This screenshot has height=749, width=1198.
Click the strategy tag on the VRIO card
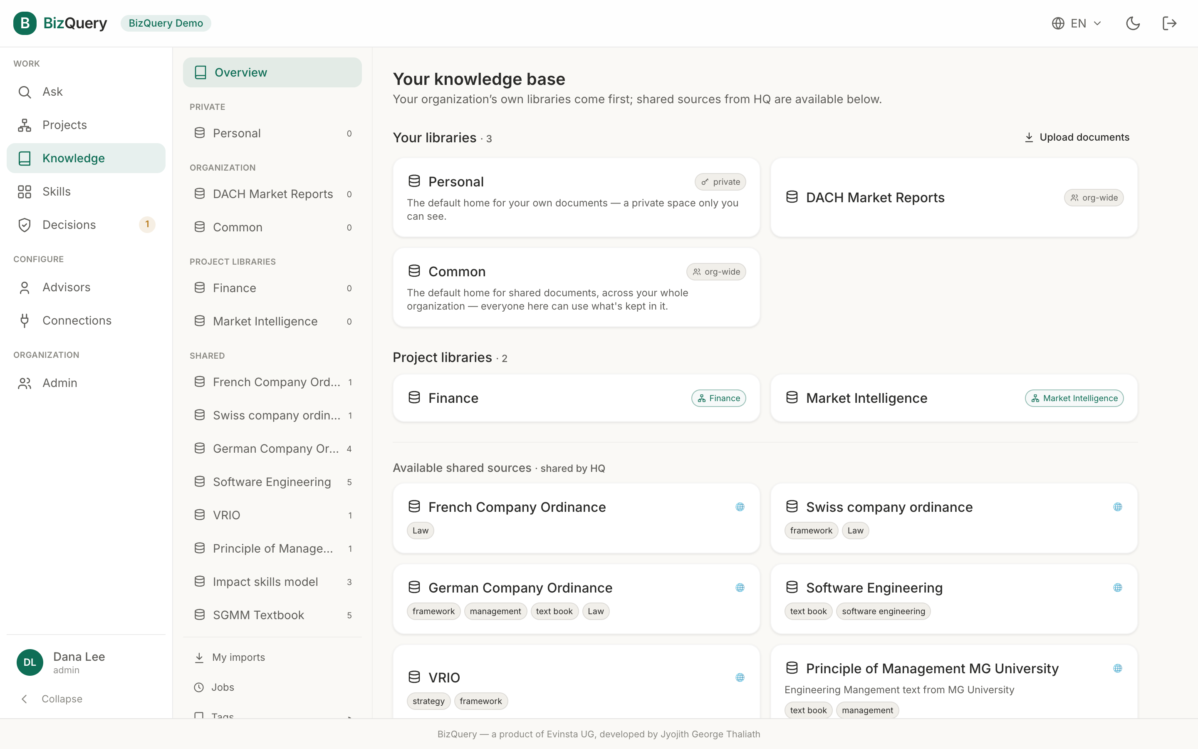tap(428, 701)
